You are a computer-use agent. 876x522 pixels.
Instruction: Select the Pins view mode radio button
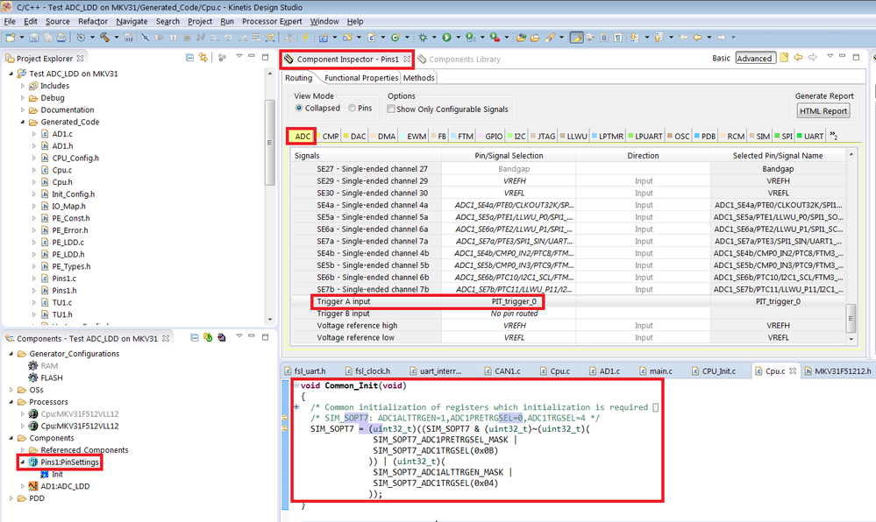[352, 108]
